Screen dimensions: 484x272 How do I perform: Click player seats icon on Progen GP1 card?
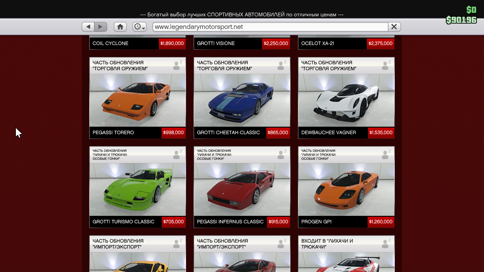click(x=386, y=155)
